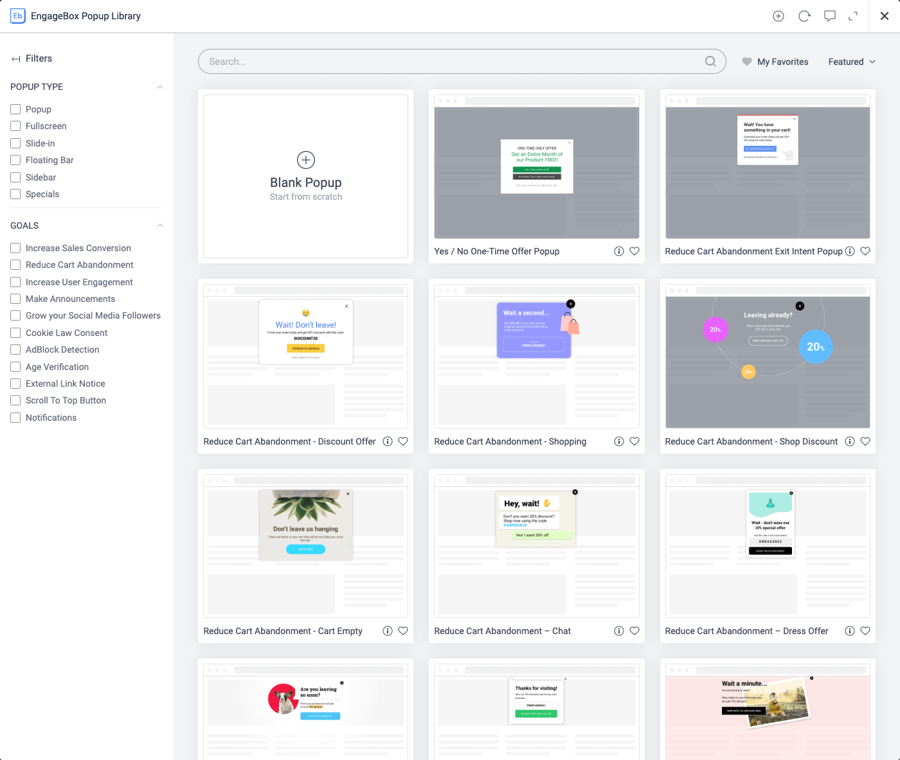Toggle fullscreen expand icon
The image size is (900, 760).
point(853,16)
